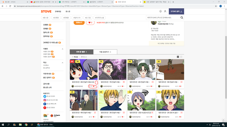Open the 7화 episode thumbnail
The height and width of the screenshot is (127, 227).
click(x=112, y=69)
